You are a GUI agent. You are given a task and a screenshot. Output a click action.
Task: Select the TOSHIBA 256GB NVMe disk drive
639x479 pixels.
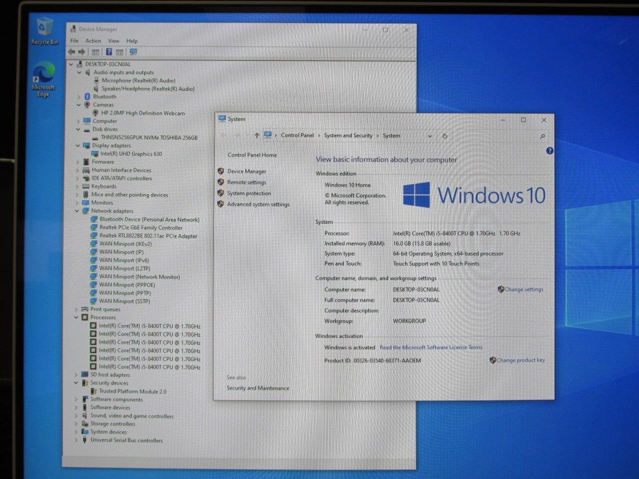click(149, 138)
